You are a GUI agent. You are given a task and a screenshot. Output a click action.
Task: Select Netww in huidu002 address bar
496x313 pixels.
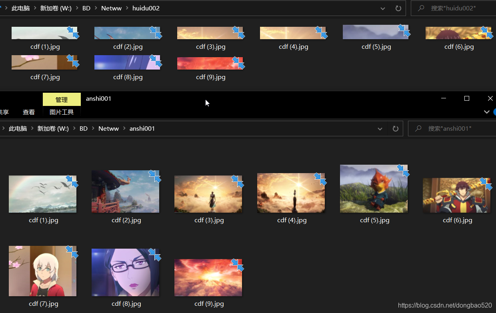point(112,8)
